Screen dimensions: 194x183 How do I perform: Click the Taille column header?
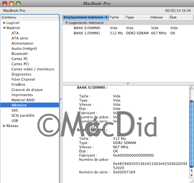point(117,18)
